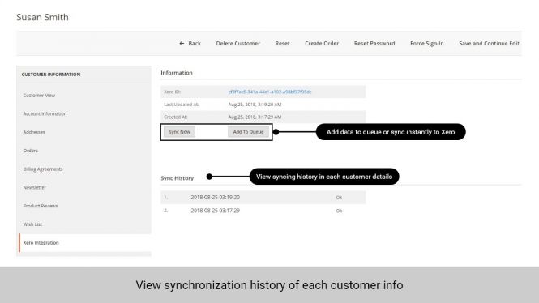Click the Sync History heading
The width and height of the screenshot is (539, 303).
tap(177, 178)
